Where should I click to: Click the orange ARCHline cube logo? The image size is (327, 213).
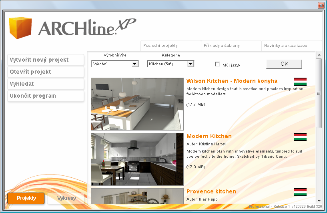pos(20,28)
